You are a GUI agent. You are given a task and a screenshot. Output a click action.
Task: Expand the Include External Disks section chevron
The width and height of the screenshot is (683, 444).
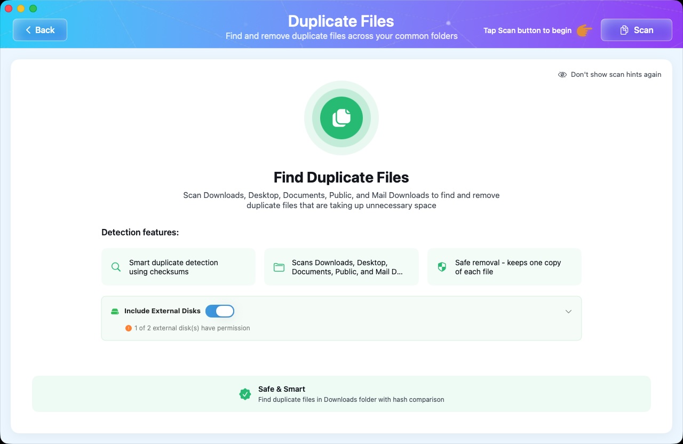pyautogui.click(x=569, y=311)
